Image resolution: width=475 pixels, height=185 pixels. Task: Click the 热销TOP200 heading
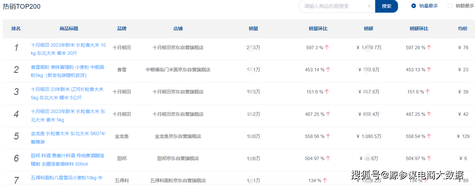click(x=22, y=7)
